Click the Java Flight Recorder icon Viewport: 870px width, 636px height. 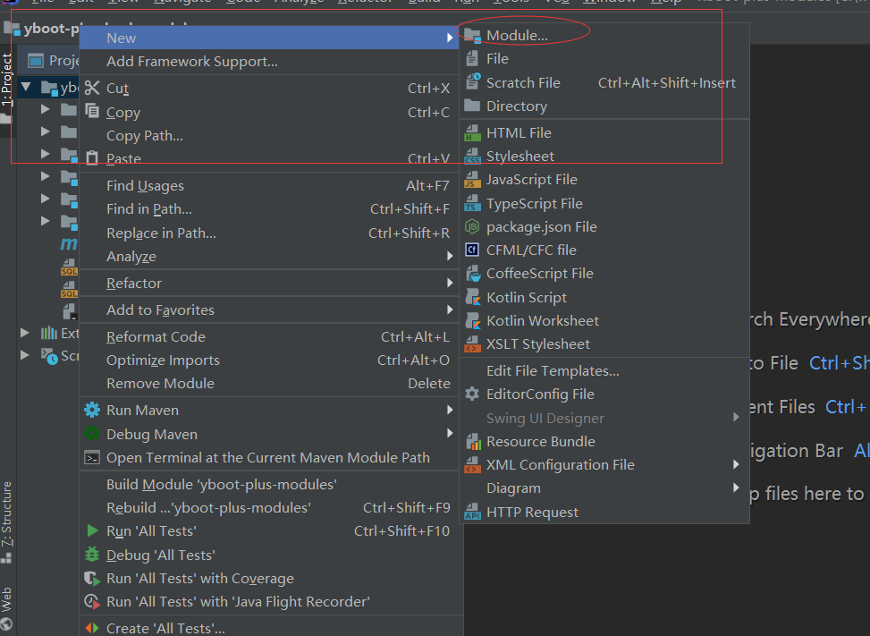[x=92, y=602]
